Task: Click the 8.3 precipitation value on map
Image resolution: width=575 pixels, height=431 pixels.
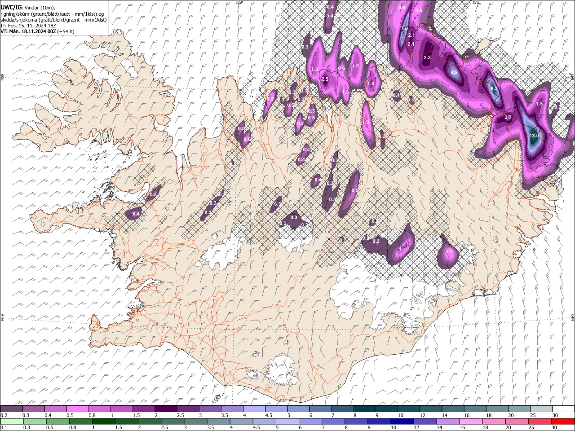Action: tap(494, 89)
